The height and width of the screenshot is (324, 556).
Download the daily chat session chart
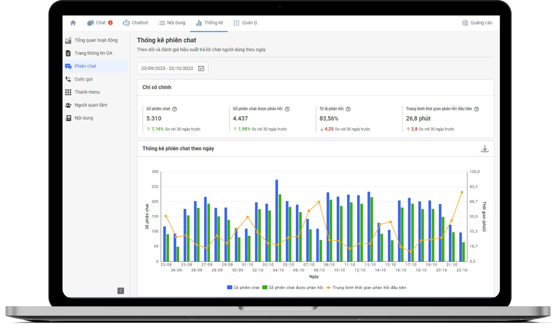click(x=485, y=149)
